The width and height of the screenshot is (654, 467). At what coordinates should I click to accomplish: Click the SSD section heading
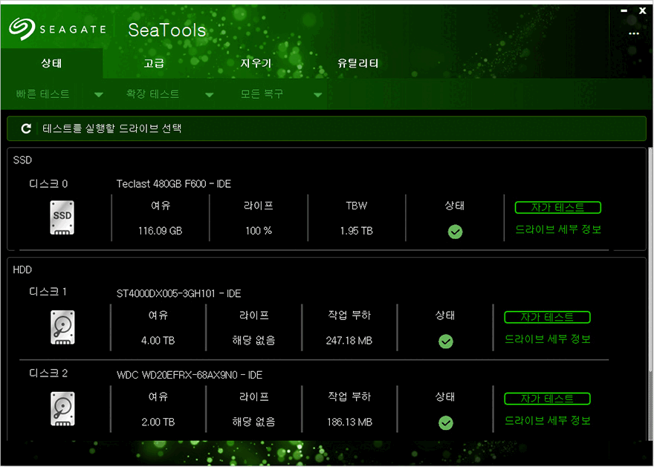point(22,160)
